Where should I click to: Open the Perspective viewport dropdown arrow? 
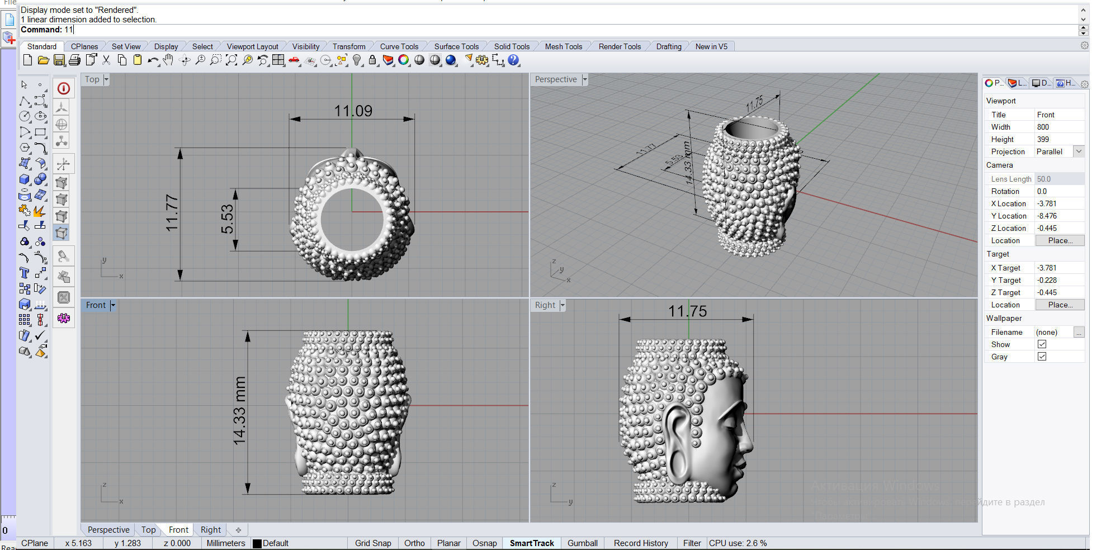[x=585, y=79]
